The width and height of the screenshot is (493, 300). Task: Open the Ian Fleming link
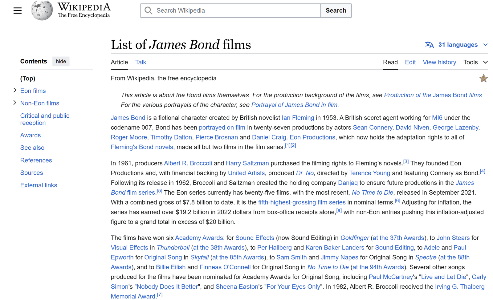pyautogui.click(x=298, y=118)
